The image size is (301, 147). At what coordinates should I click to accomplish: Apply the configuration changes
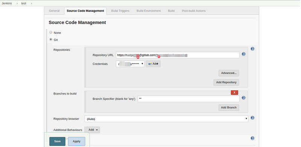(76, 141)
